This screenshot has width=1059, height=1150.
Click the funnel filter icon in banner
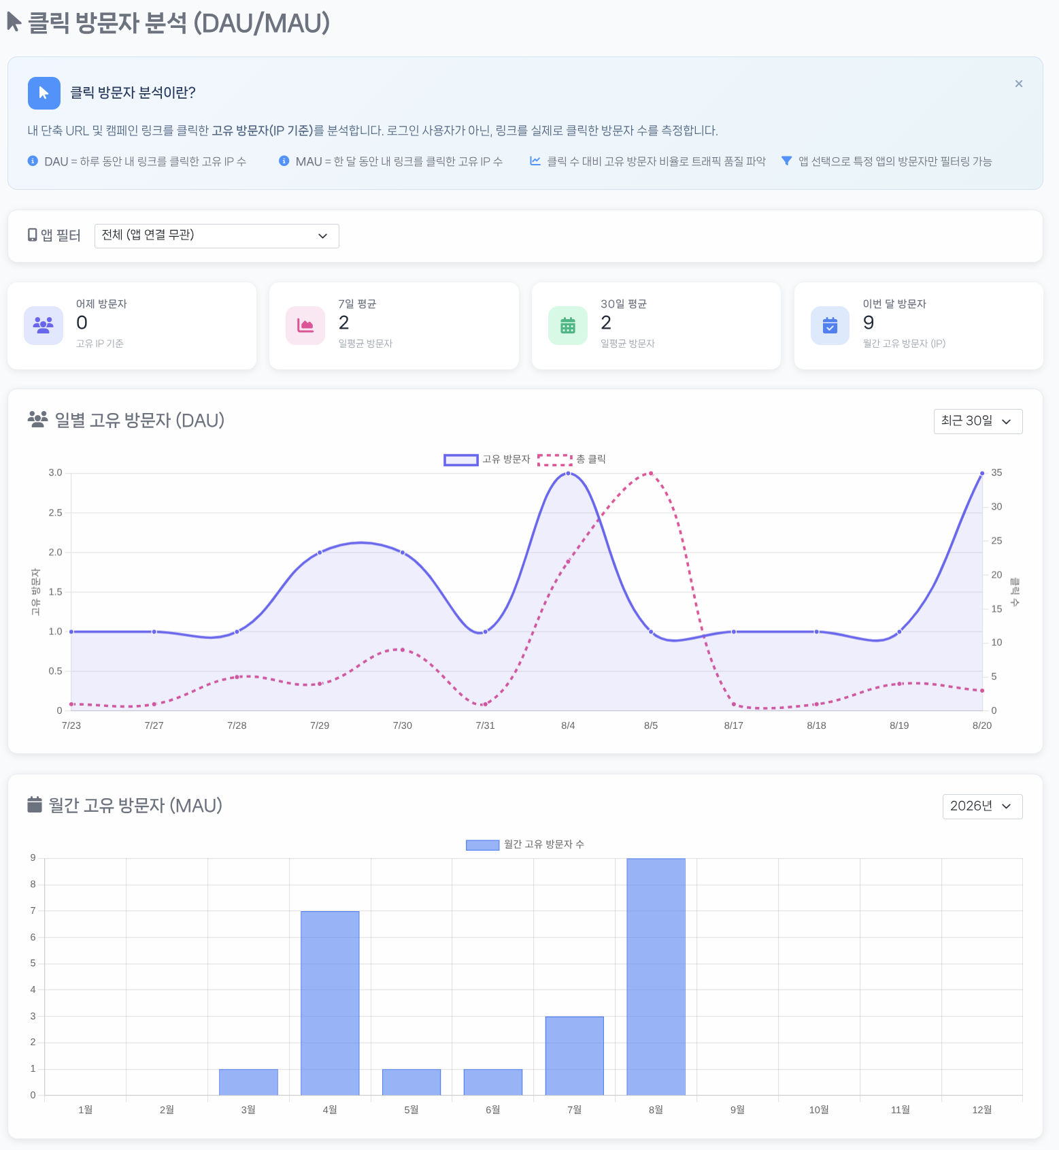point(786,161)
